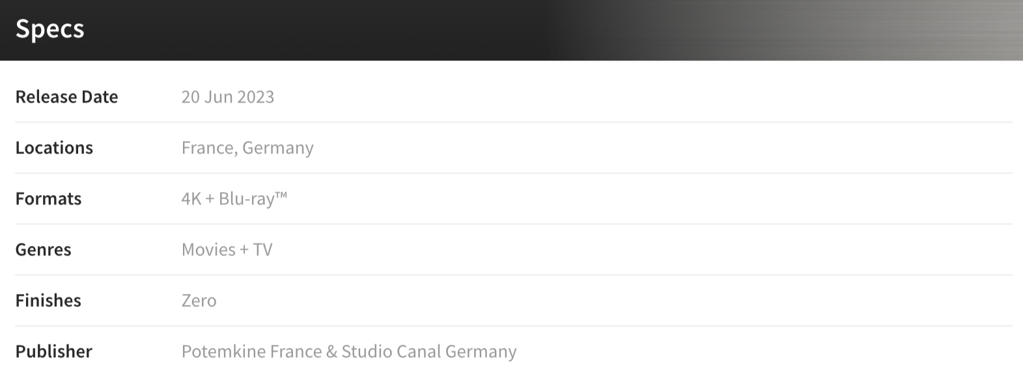This screenshot has width=1023, height=378.
Task: Select the Finishes label
Action: 48,300
